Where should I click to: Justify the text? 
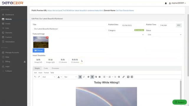[x=100, y=77]
